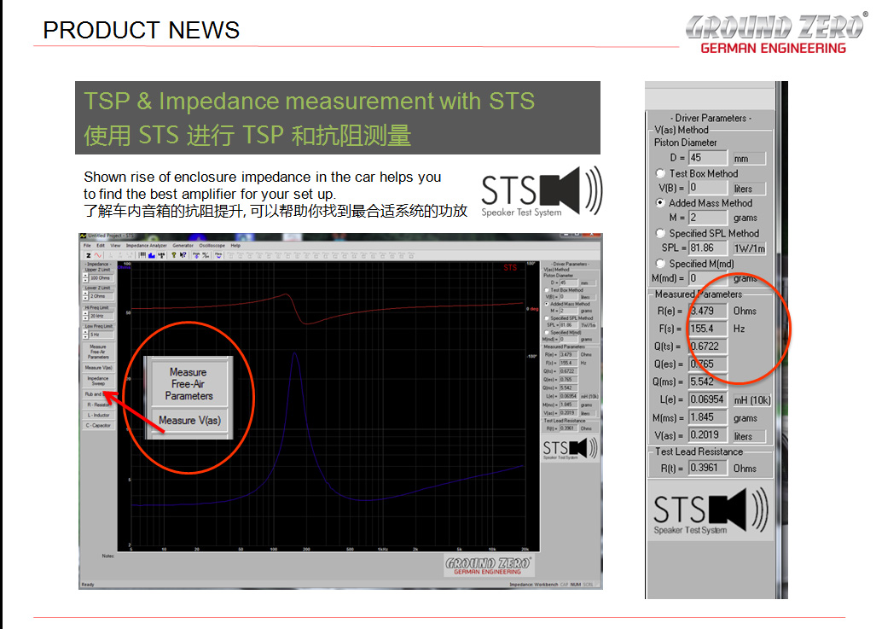Adjust the Low Freq Limit stepper arrows

85,335
